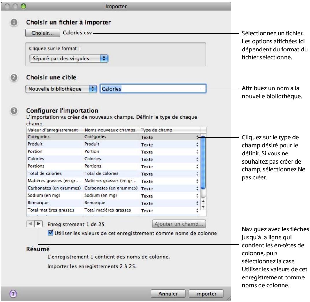Open the Nouvelle bibliothèque target dropdown
Image resolution: width=310 pixels, height=302 pixels.
click(61, 89)
